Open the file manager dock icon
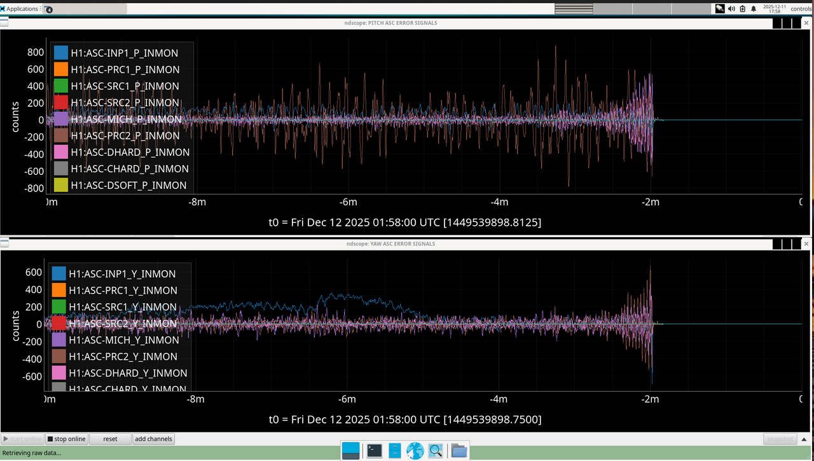 tap(395, 451)
